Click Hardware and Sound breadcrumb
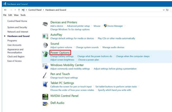This screenshot has height=112, width=172. (56, 10)
